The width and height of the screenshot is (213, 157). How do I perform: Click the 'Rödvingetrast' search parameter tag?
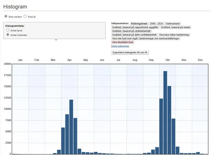coord(139,23)
